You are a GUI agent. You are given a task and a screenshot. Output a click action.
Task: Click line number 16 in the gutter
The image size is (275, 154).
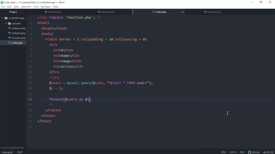click(30, 99)
